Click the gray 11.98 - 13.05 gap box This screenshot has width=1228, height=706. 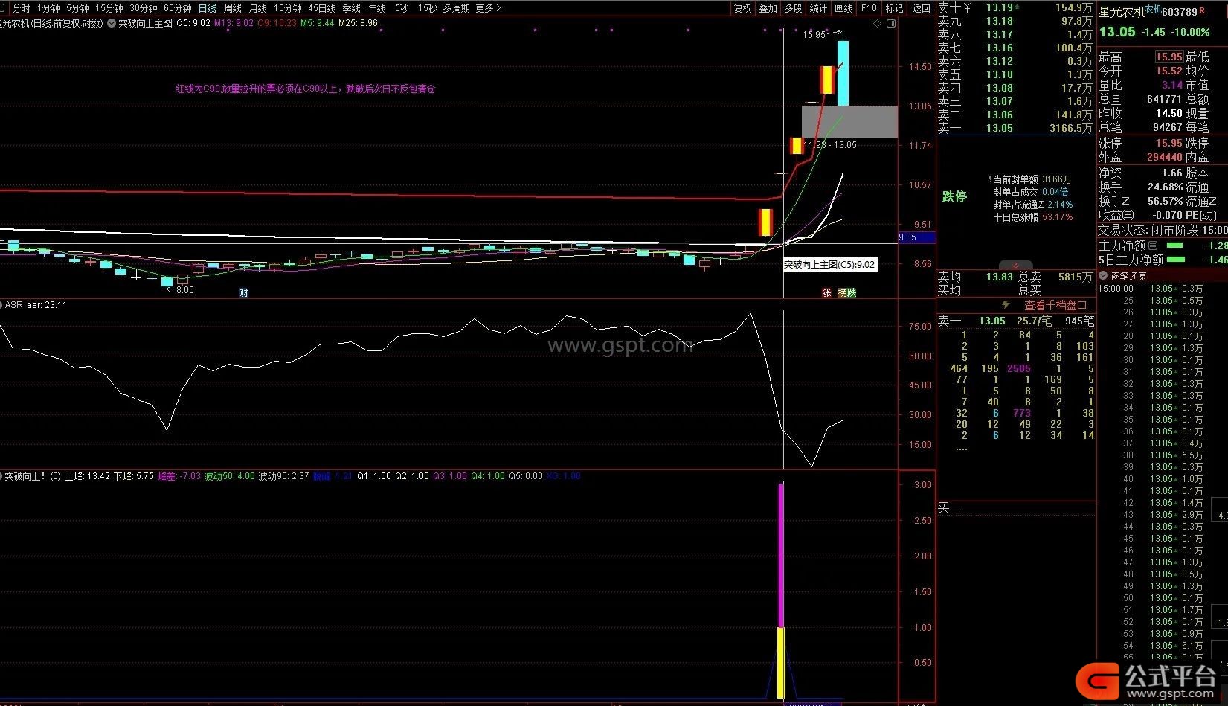[849, 121]
